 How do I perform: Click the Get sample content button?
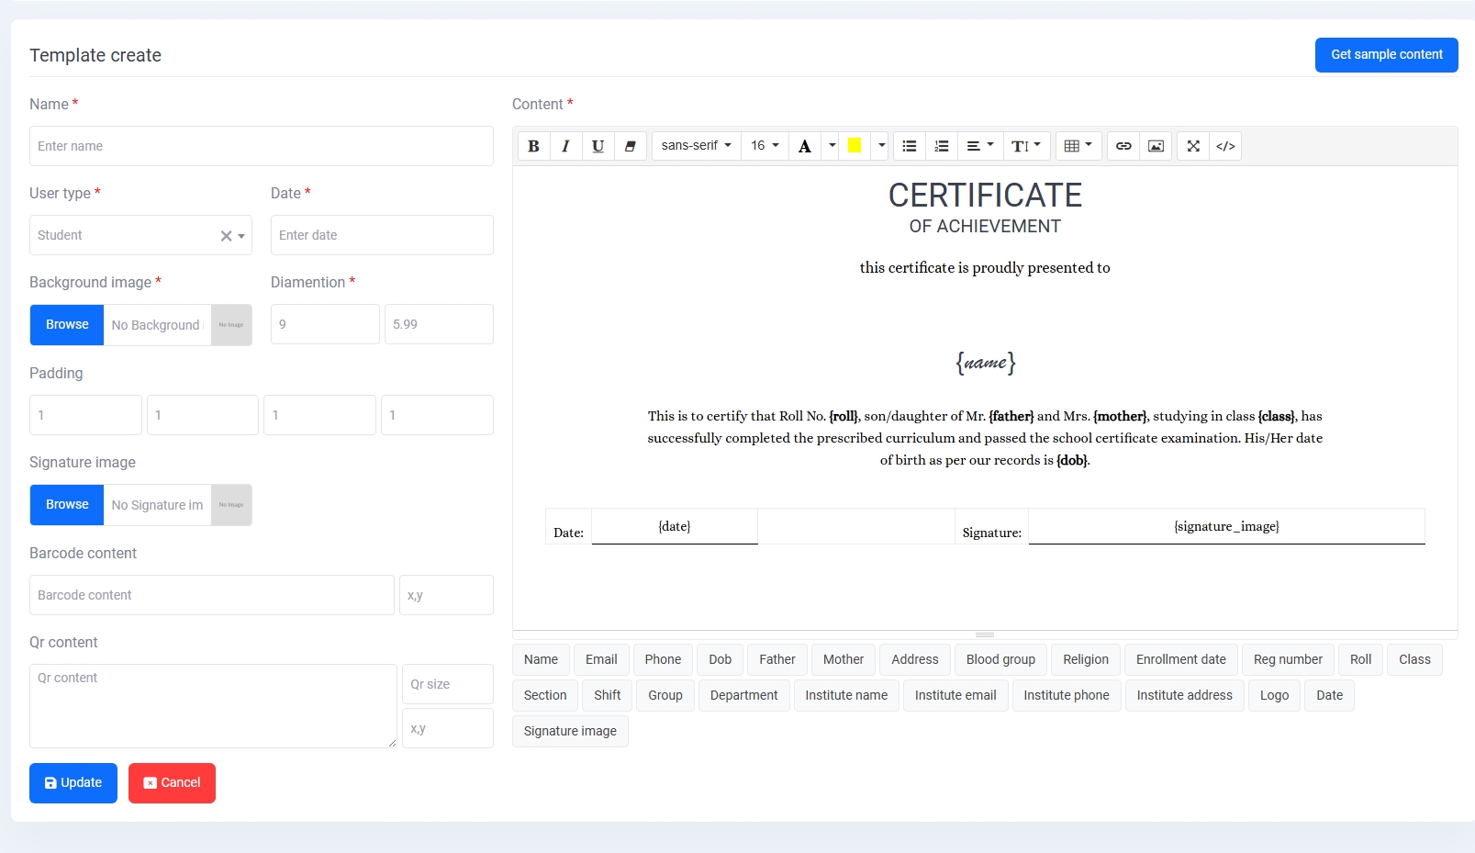1386,55
